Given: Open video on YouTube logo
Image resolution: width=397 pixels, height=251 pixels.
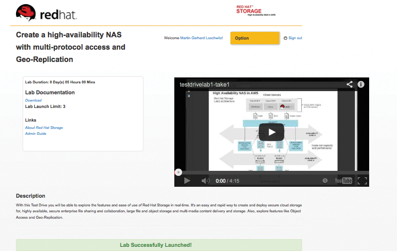Looking at the screenshot, I should coord(343,181).
